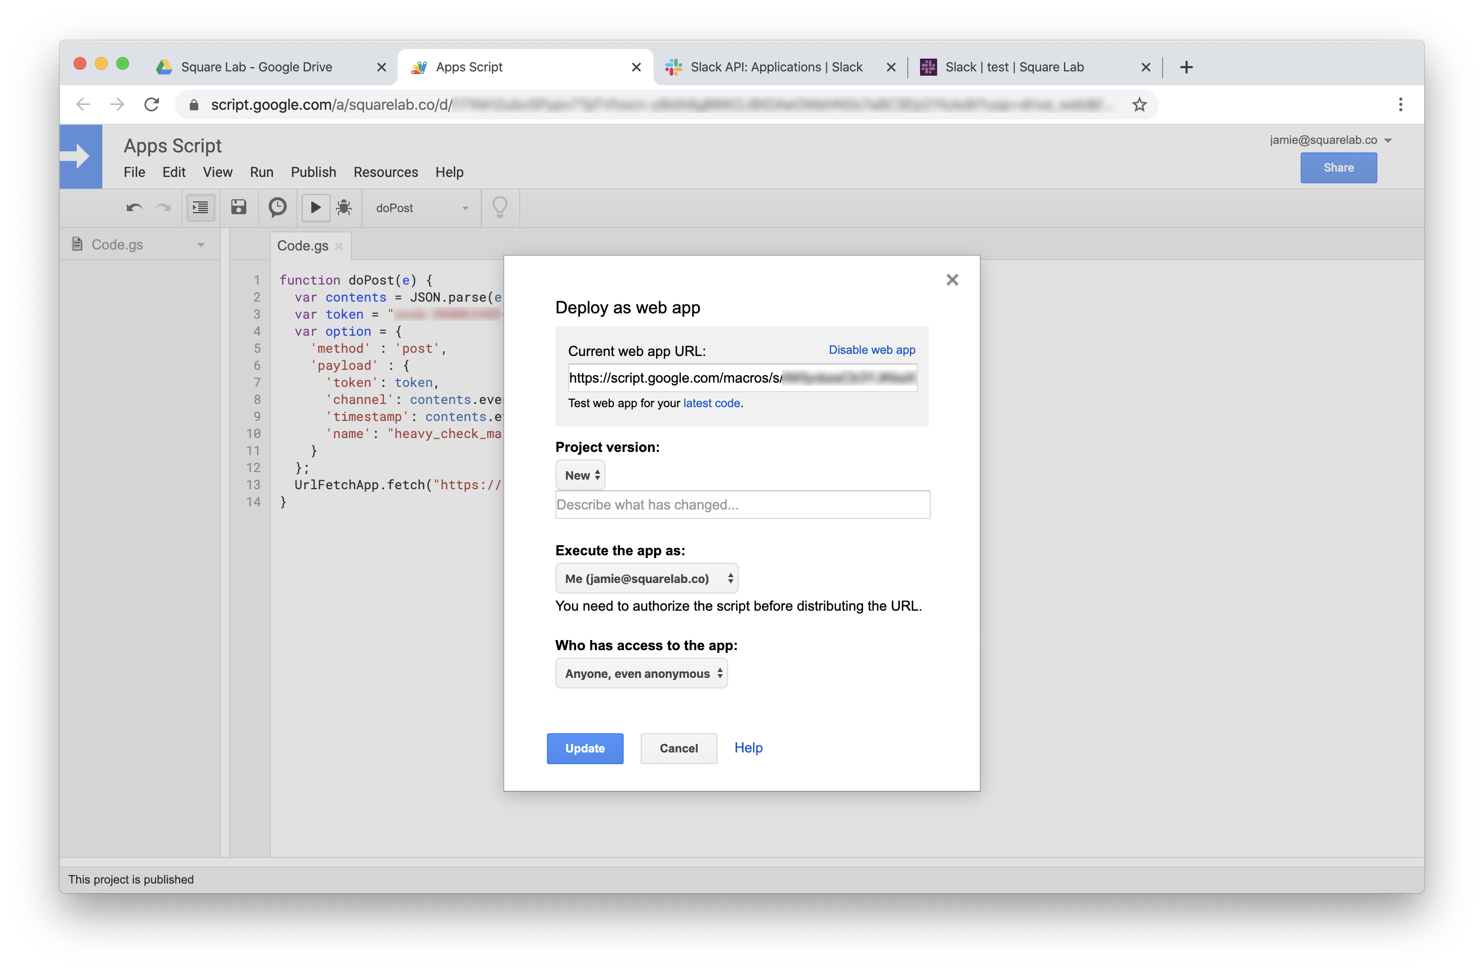Click the hint (lightbulb) icon in toolbar
This screenshot has width=1484, height=972.
point(499,207)
